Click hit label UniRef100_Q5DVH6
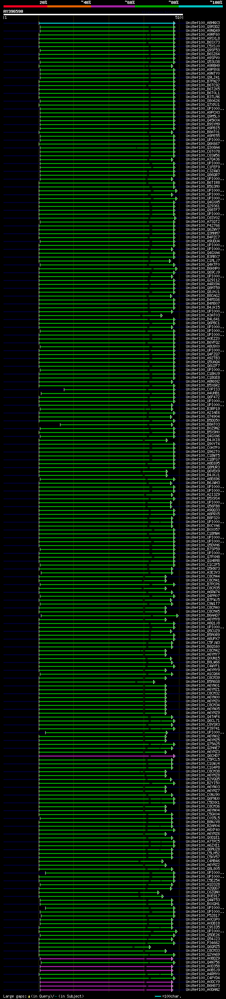 point(203,545)
